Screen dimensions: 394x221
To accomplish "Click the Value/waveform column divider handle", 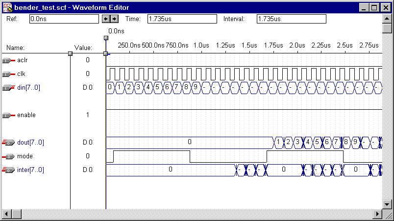I will (x=106, y=53).
